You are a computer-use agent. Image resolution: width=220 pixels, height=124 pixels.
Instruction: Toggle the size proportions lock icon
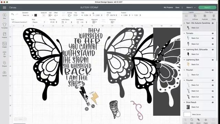93,13
